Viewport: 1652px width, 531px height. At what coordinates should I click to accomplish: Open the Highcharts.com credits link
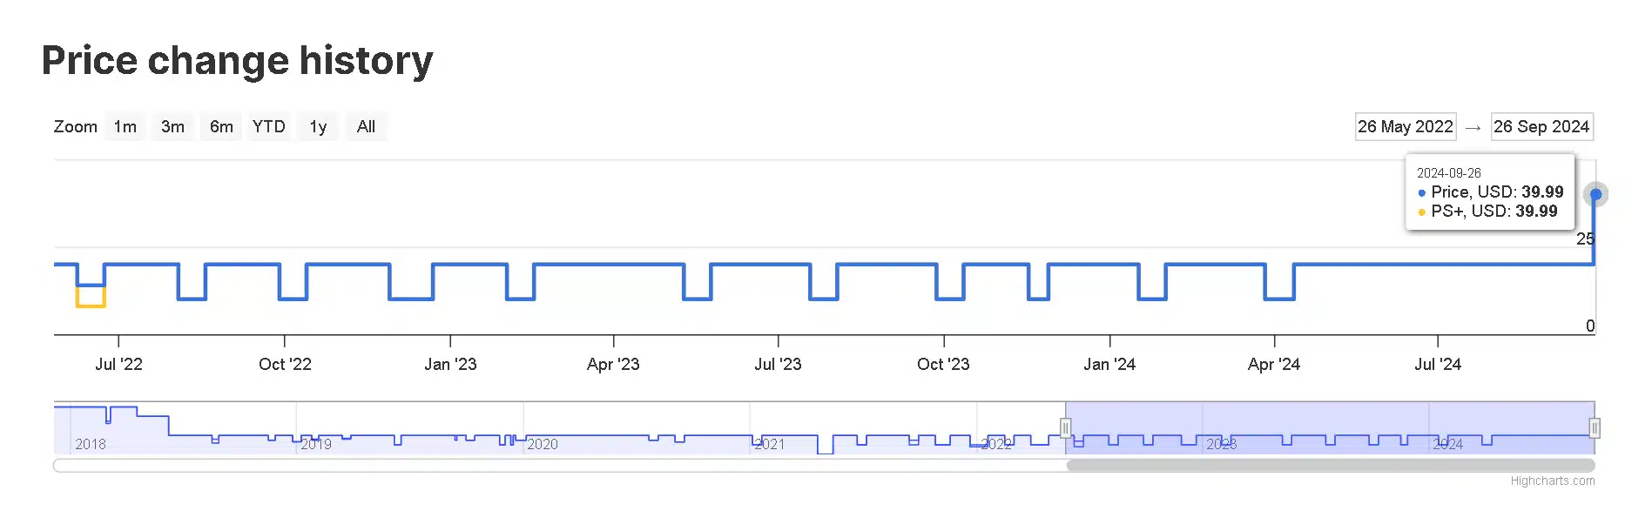coord(1552,481)
